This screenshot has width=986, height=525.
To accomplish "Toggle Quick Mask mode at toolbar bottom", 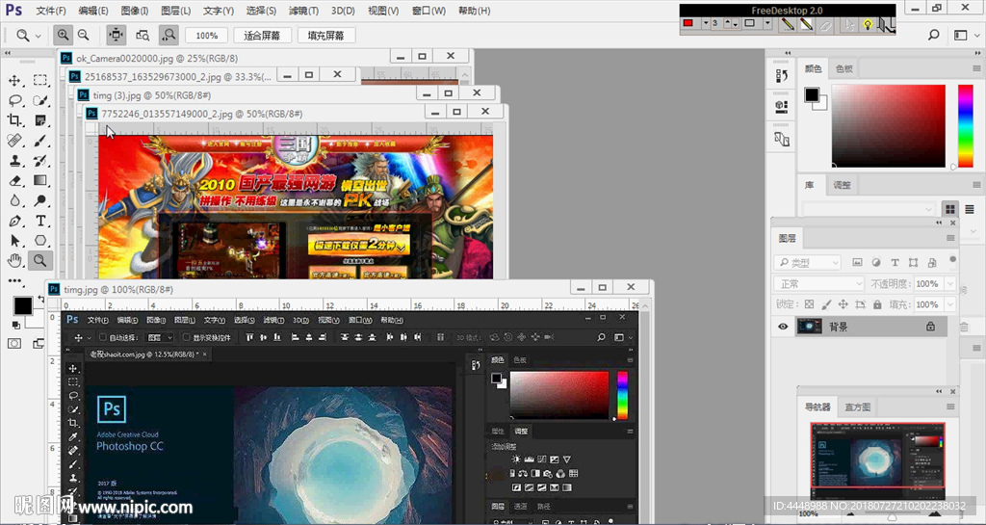I will point(13,343).
